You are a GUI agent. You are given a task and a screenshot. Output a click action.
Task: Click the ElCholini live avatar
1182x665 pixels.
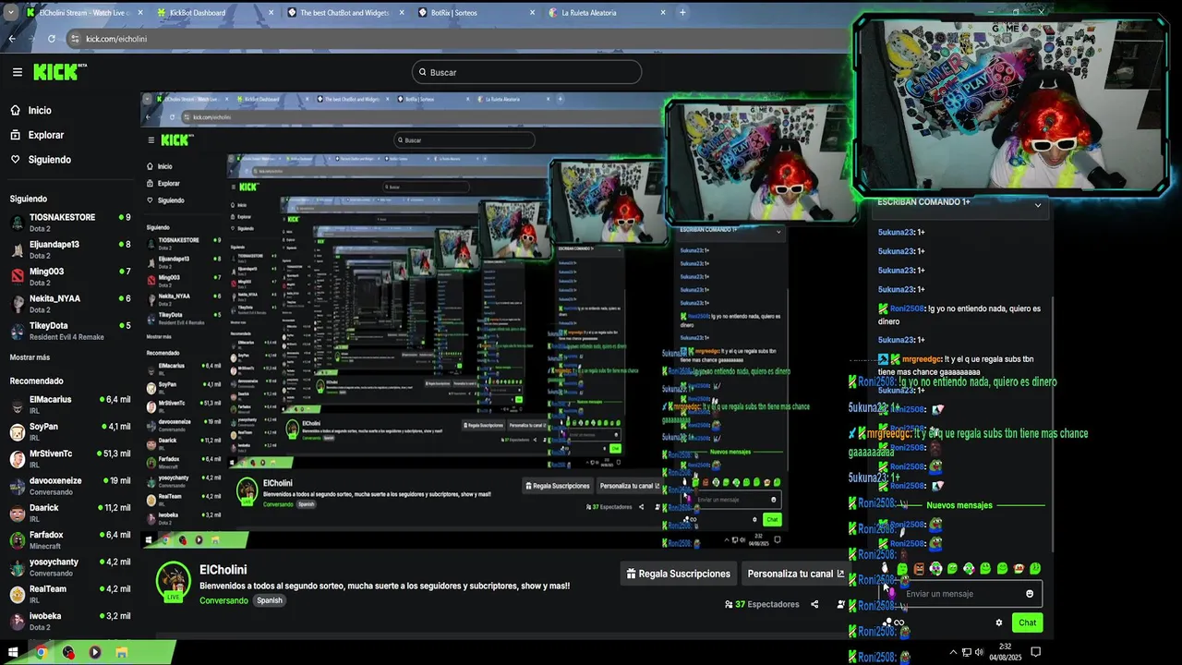(173, 581)
